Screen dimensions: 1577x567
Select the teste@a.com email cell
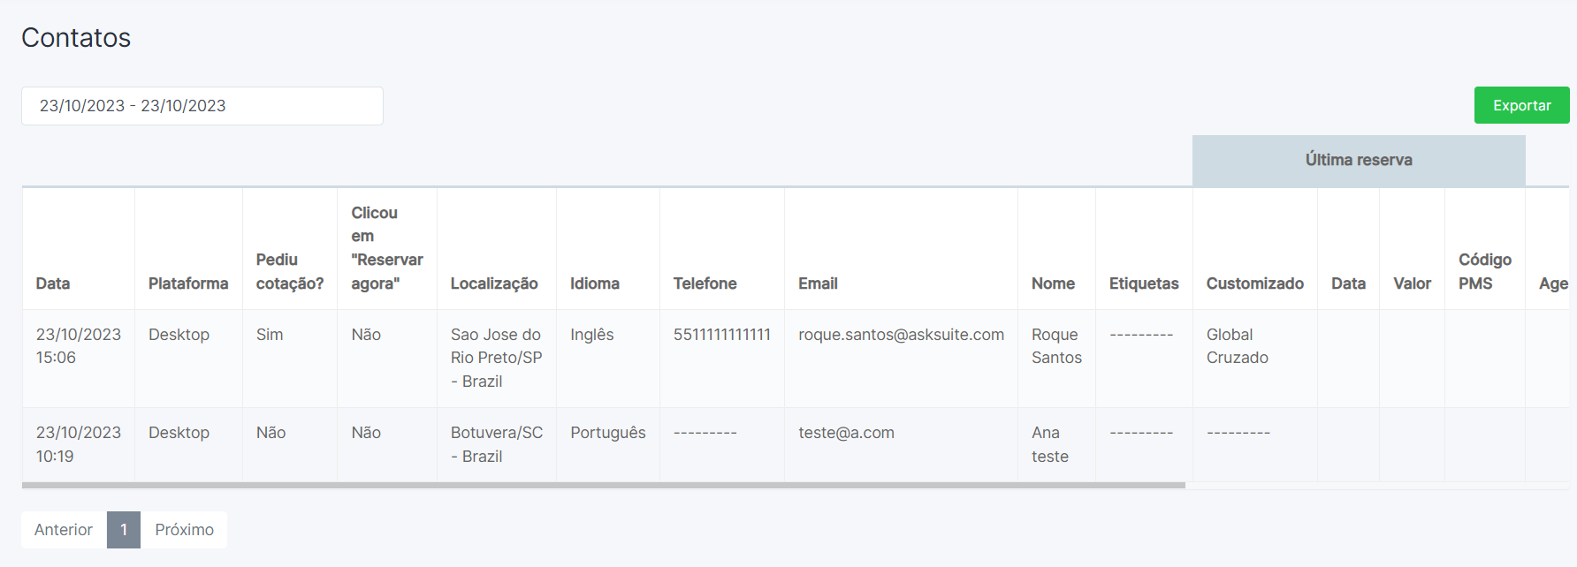coord(846,433)
